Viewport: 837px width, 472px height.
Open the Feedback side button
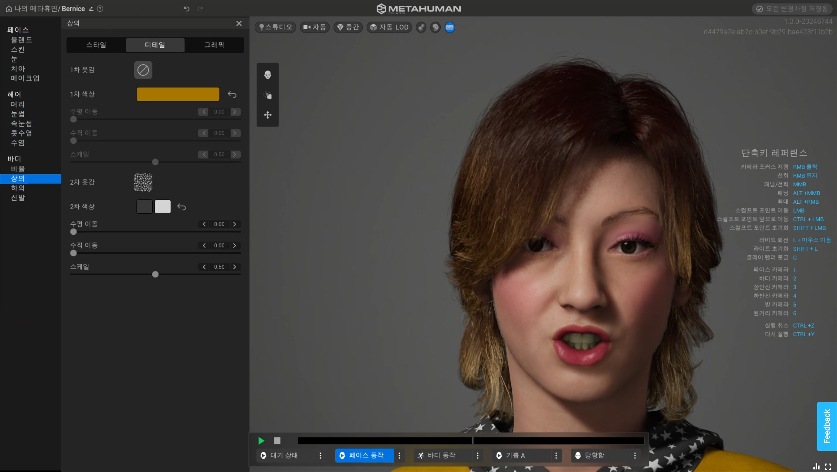coord(827,426)
